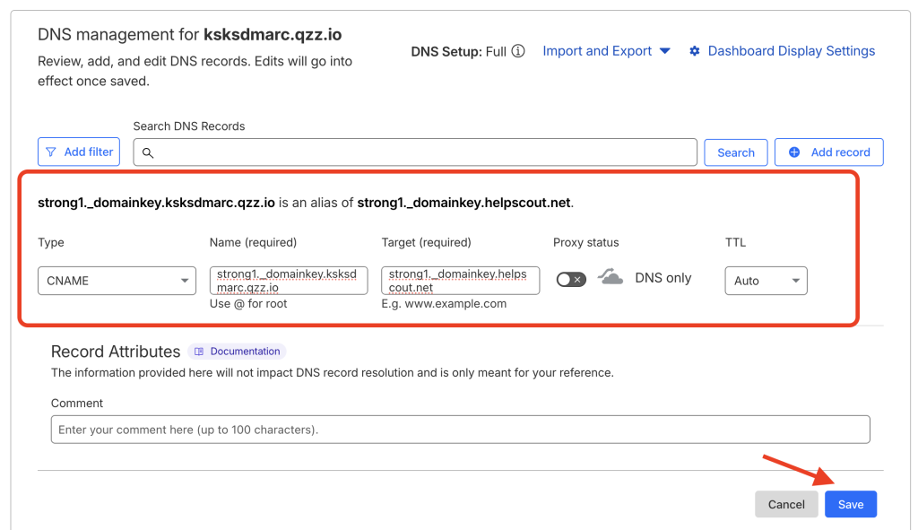Click the funnel icon in Add filter
This screenshot has width=918, height=530.
51,152
